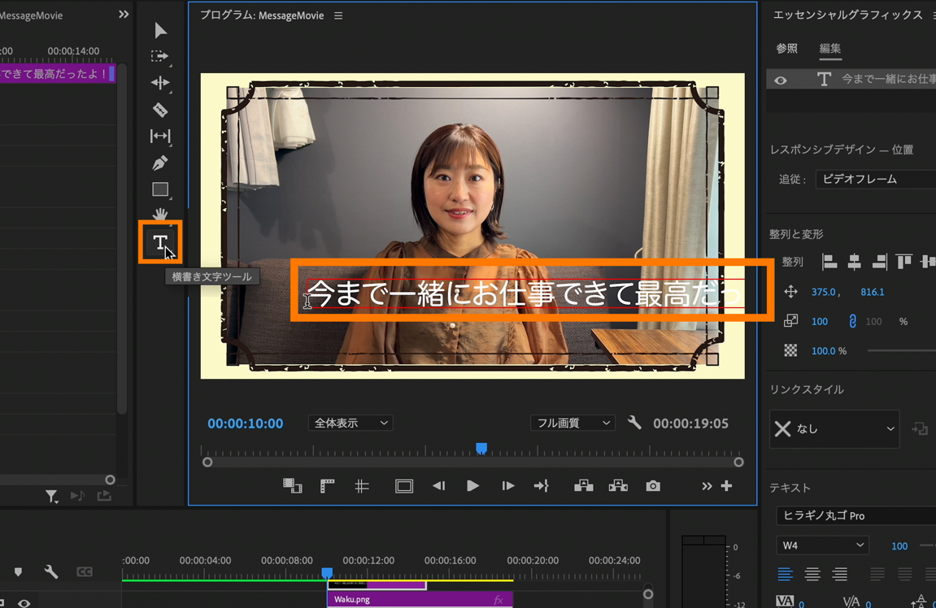This screenshot has height=608, width=936.
Task: Open the ヒラギノ丸ゴ Pro font dropdown
Action: click(856, 515)
